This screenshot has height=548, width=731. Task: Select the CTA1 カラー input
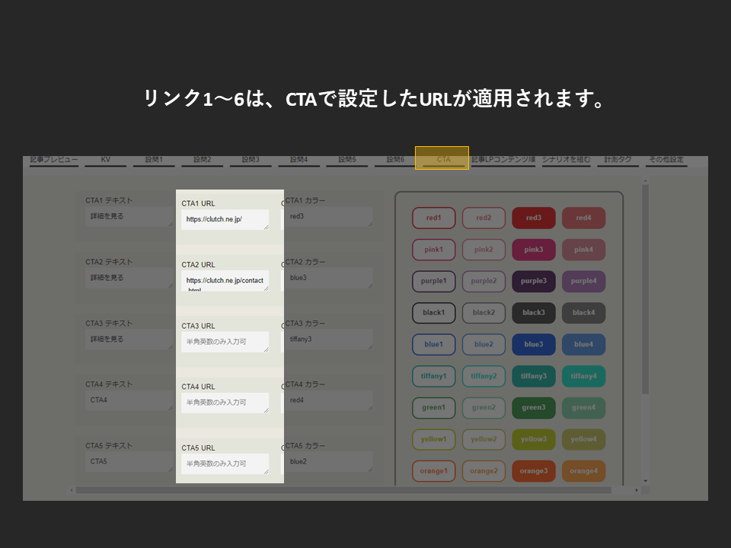(x=328, y=217)
